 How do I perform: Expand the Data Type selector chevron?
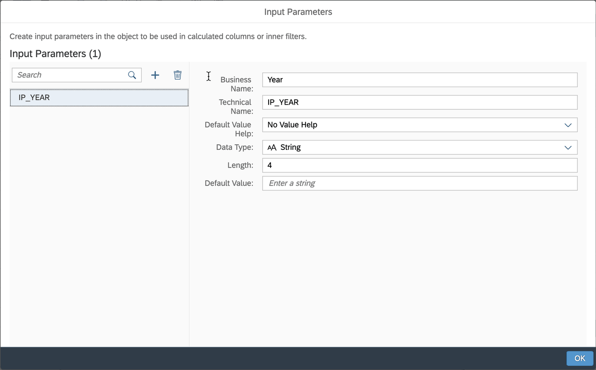point(568,148)
